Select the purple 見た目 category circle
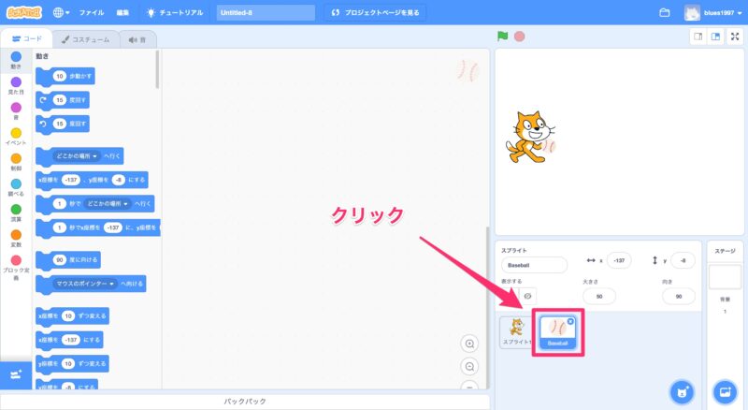Image resolution: width=748 pixels, height=410 pixels. coord(16,82)
